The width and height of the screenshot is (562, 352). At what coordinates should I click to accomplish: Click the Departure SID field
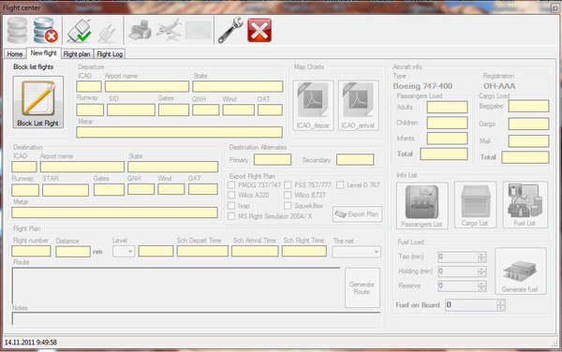(x=131, y=110)
